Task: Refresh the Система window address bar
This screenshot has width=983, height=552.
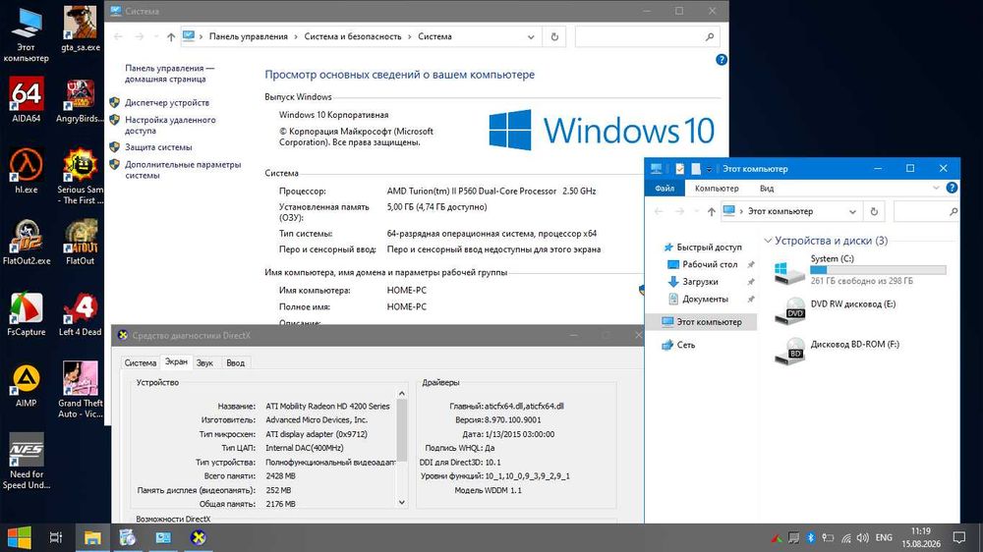Action: [554, 37]
